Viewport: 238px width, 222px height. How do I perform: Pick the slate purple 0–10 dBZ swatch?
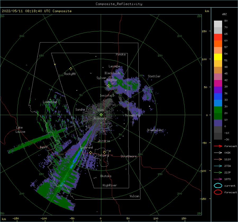[218, 123]
